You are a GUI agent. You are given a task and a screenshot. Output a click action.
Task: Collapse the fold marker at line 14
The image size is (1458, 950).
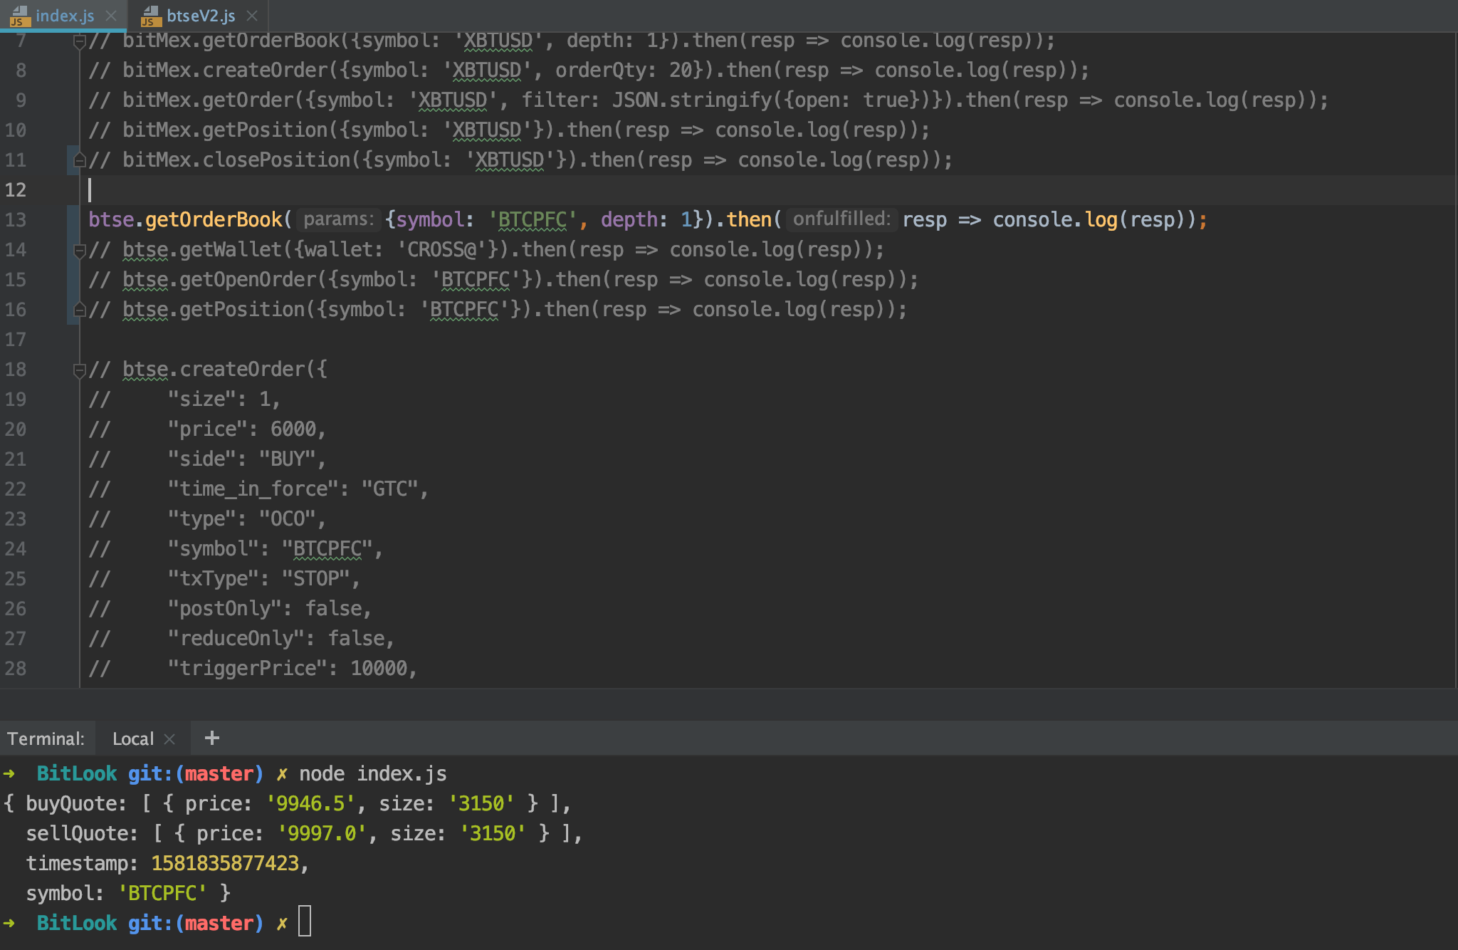click(x=79, y=250)
